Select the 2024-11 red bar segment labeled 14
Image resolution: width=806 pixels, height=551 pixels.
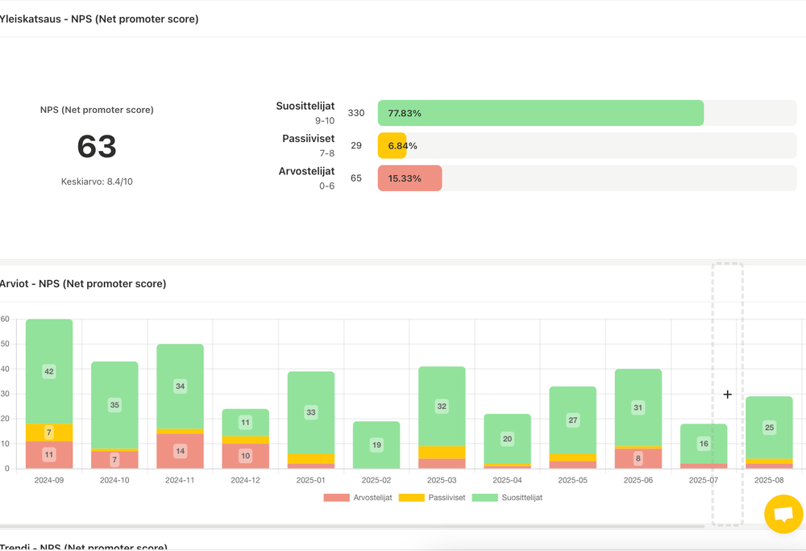coord(180,451)
